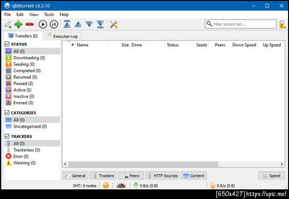Click the resume torrents play button
Image resolution: width=289 pixels, height=199 pixels.
pos(43,25)
